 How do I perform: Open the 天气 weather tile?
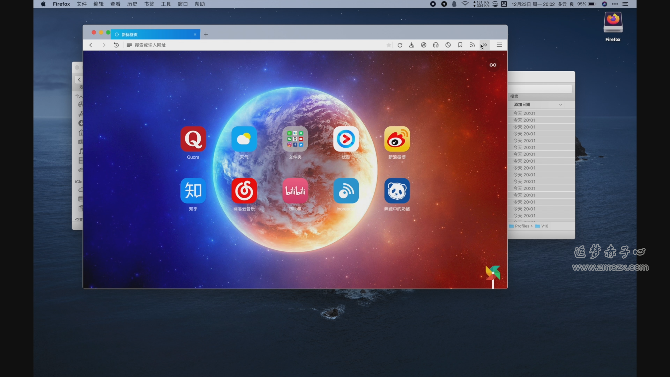click(x=244, y=139)
